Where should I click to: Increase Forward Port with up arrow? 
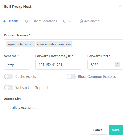point(117,64)
